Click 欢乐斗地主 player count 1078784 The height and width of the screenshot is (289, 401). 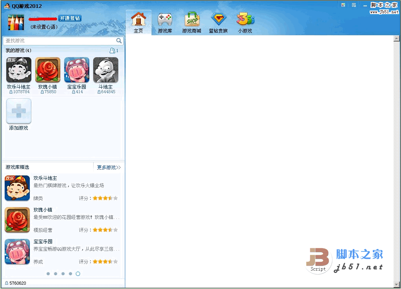pyautogui.click(x=20, y=92)
